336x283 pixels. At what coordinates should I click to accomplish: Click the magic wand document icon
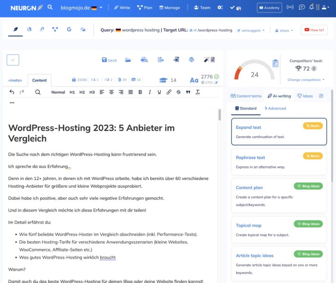pos(209,59)
